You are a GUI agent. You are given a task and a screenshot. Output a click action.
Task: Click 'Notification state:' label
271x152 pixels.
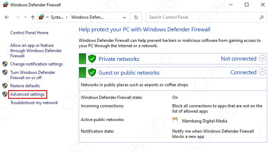point(97,131)
